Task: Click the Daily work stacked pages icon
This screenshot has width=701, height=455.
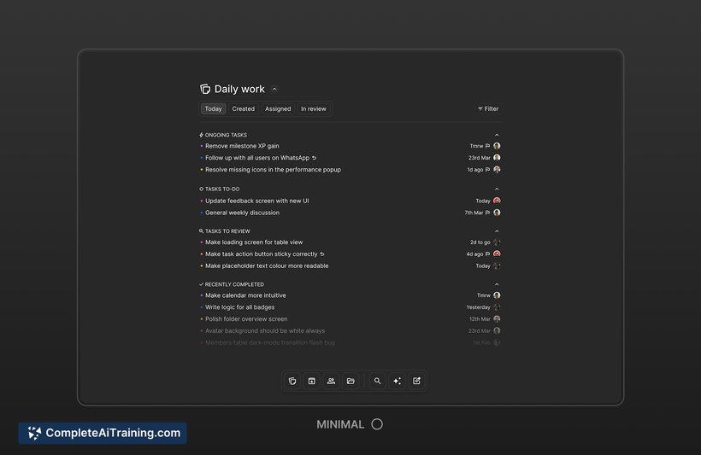Action: click(205, 89)
